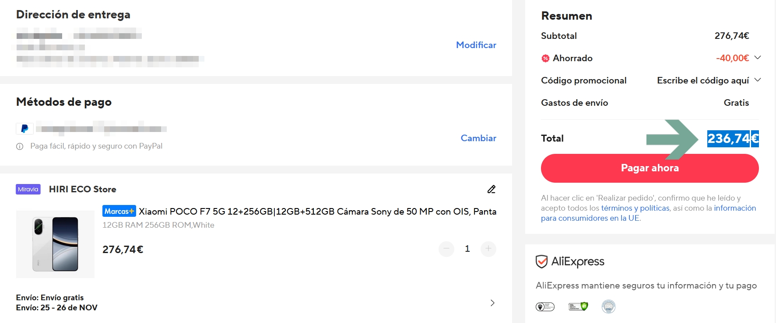Click Cambiar to change payment method
This screenshot has height=323, width=776.
point(478,138)
